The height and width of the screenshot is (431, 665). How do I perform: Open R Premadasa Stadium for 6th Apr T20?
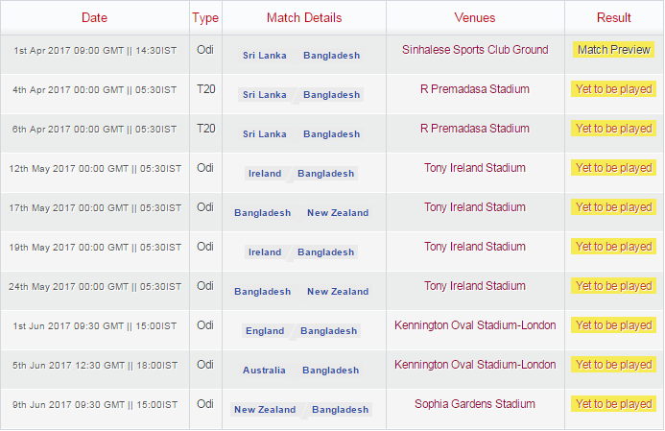pyautogui.click(x=475, y=129)
